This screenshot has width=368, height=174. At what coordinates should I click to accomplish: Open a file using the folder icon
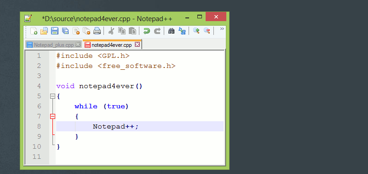[x=44, y=31]
